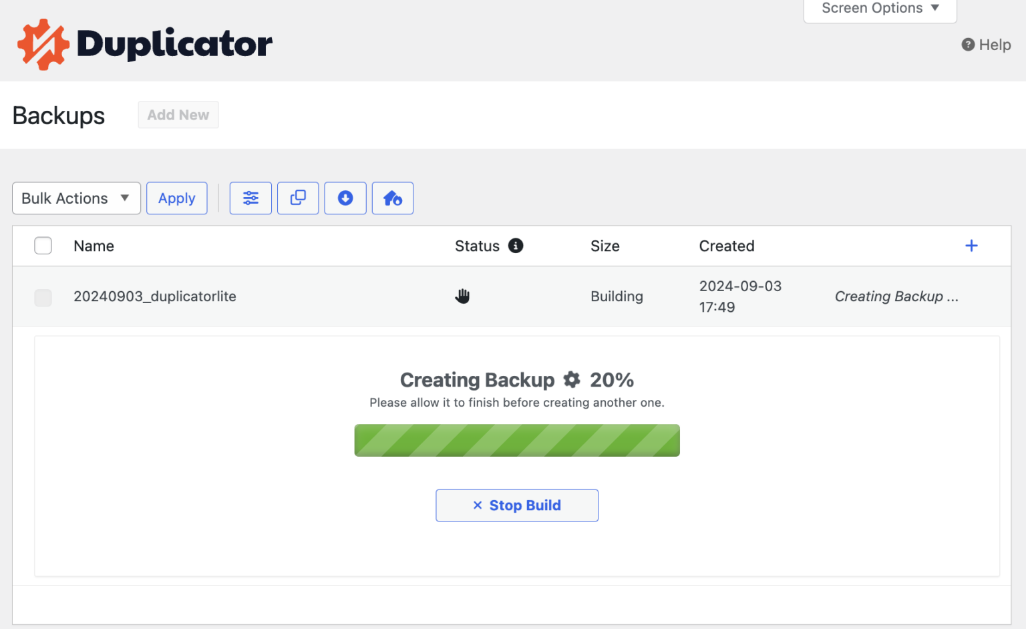Viewport: 1026px width, 629px height.
Task: Stop the backup with Stop Build
Action: 517,505
